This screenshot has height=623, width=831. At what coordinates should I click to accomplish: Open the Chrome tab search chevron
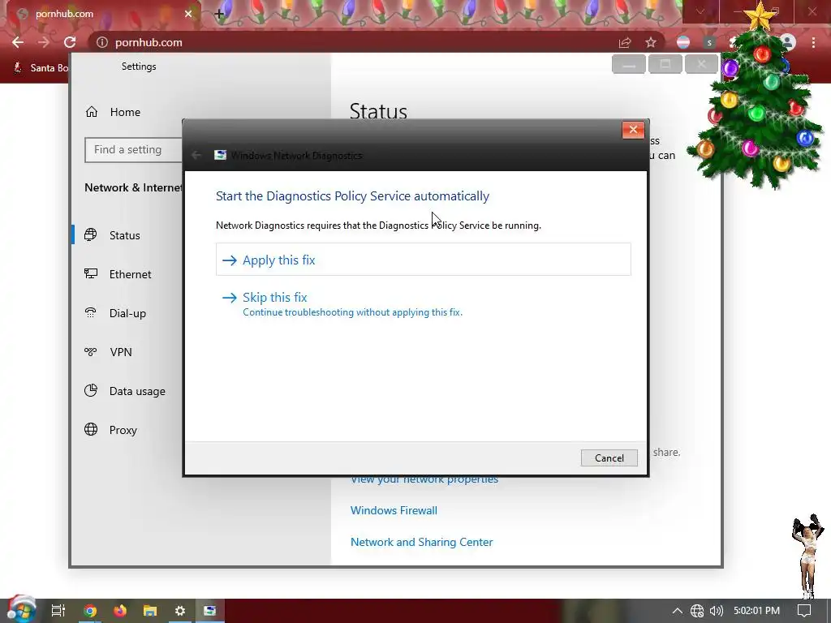(x=700, y=11)
